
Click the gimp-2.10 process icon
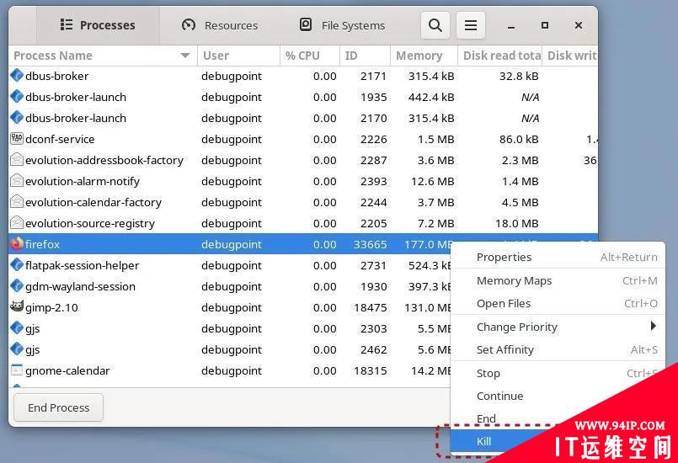(x=17, y=307)
